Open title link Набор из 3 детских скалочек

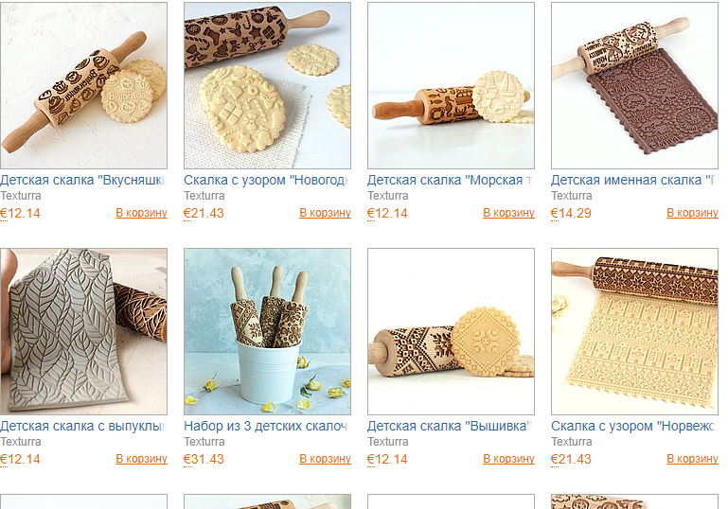coord(266,426)
